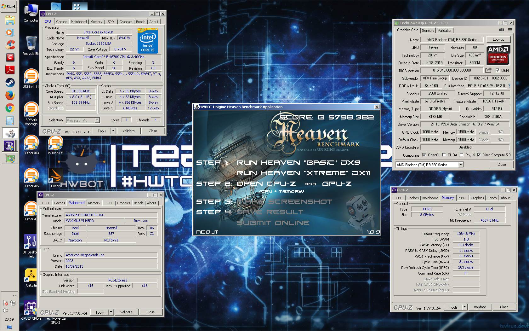
Task: Open File Explorer from the taskbar
Action: click(10, 20)
